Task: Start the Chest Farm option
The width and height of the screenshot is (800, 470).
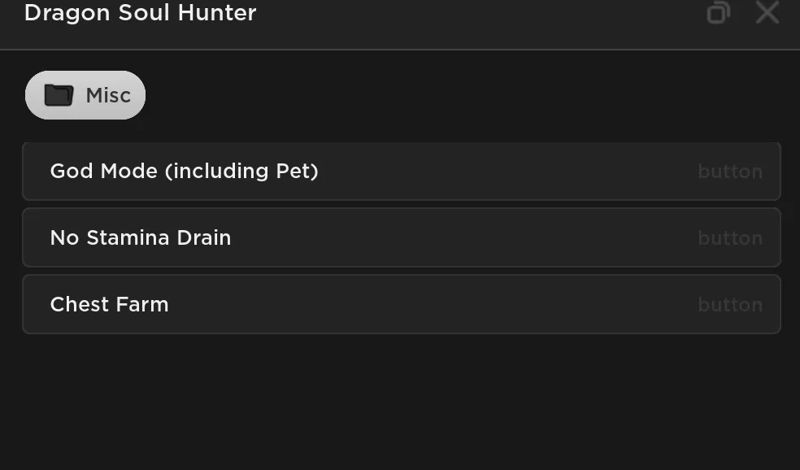Action: (402, 304)
